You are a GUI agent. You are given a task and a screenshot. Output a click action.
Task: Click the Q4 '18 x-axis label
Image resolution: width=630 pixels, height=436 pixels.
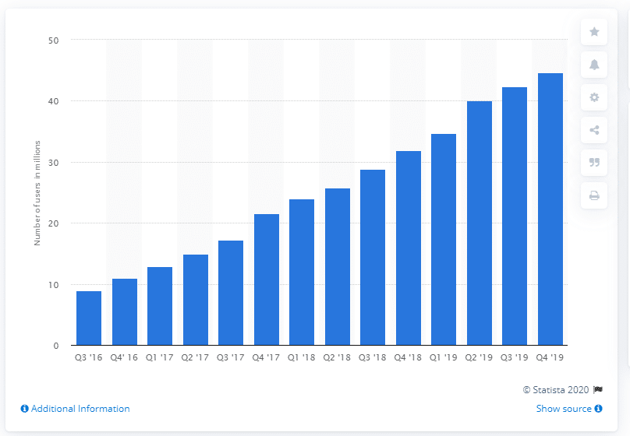[409, 358]
